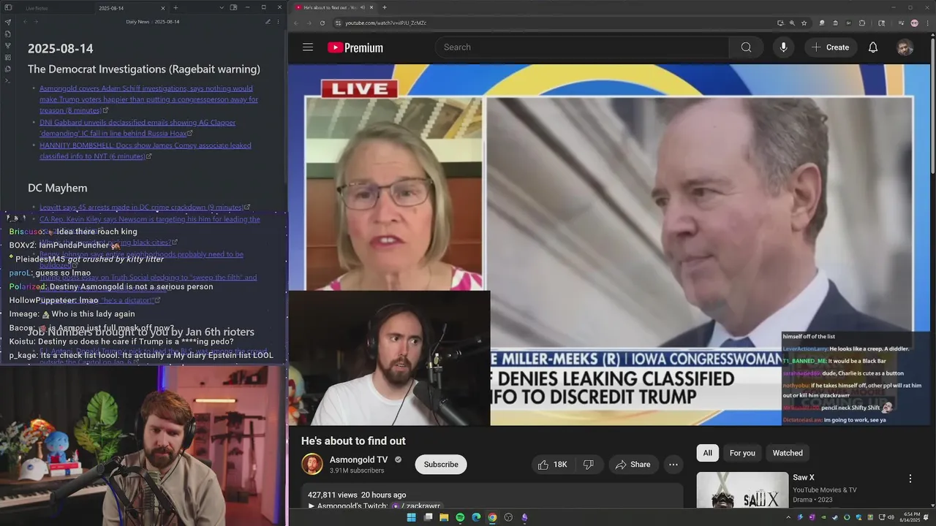
Task: Select the All filter chip
Action: 707,453
